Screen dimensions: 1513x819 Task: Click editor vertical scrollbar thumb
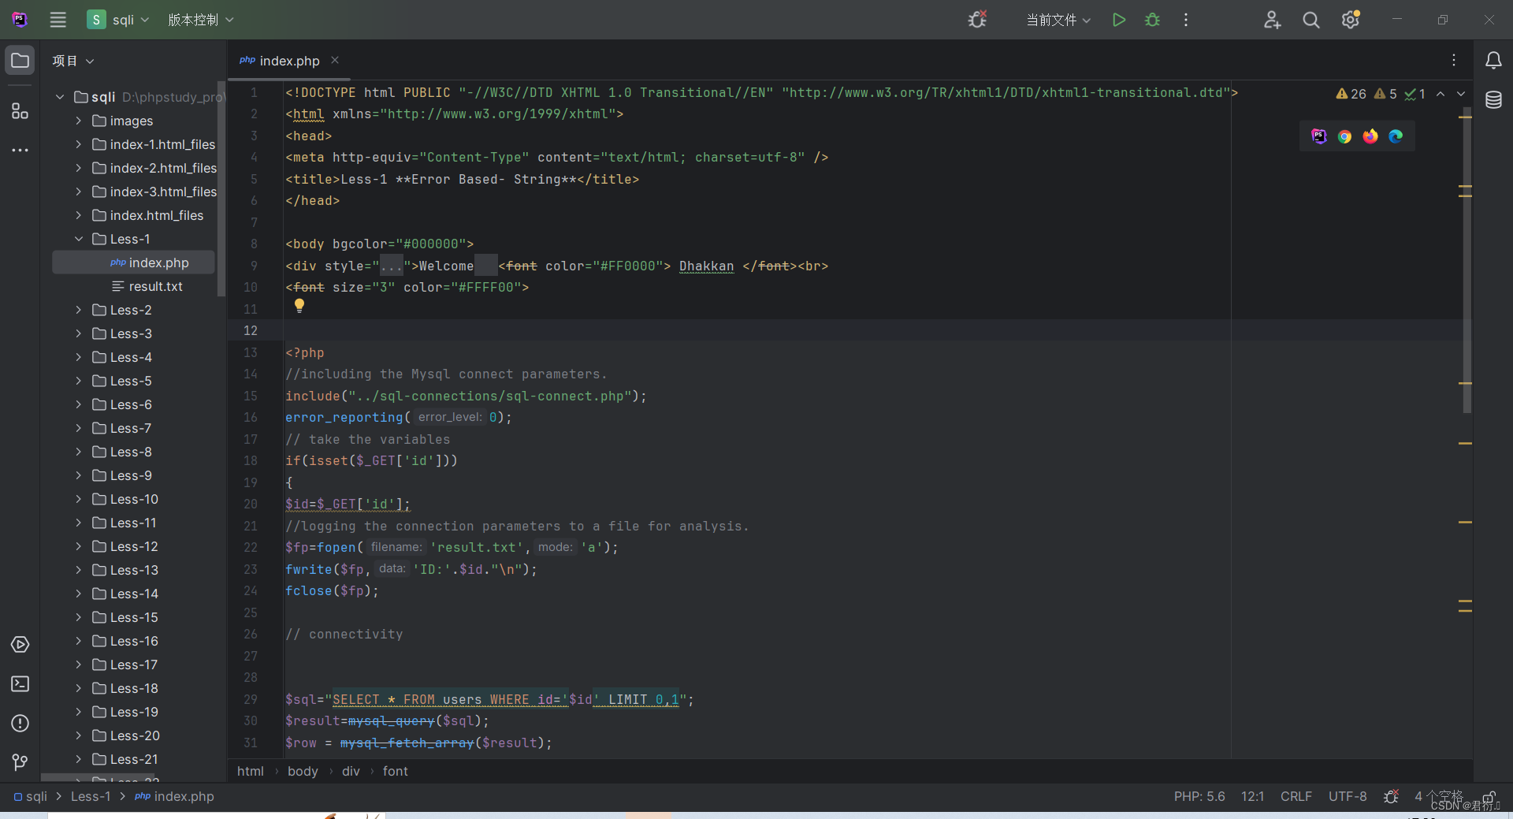[x=1467, y=260]
